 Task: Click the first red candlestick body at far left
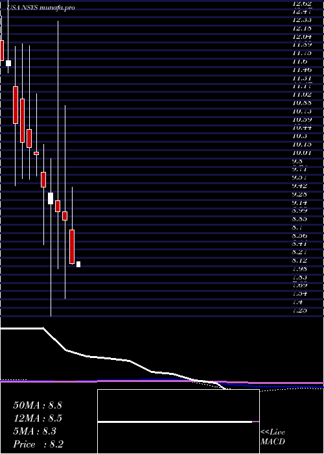pos(2,51)
